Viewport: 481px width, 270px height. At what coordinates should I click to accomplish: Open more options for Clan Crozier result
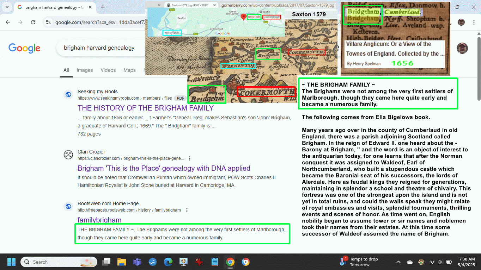point(190,158)
